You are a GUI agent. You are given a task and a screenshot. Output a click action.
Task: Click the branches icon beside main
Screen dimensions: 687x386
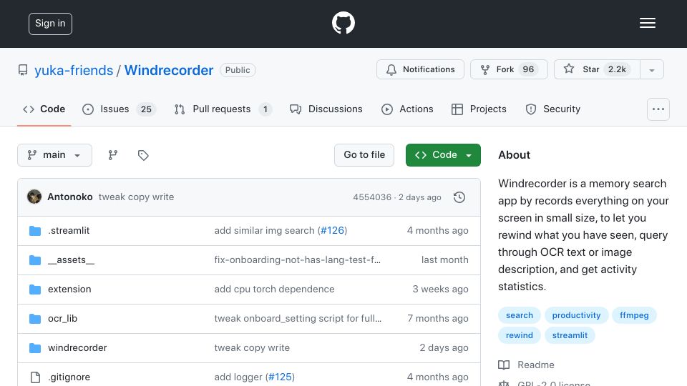coord(112,155)
